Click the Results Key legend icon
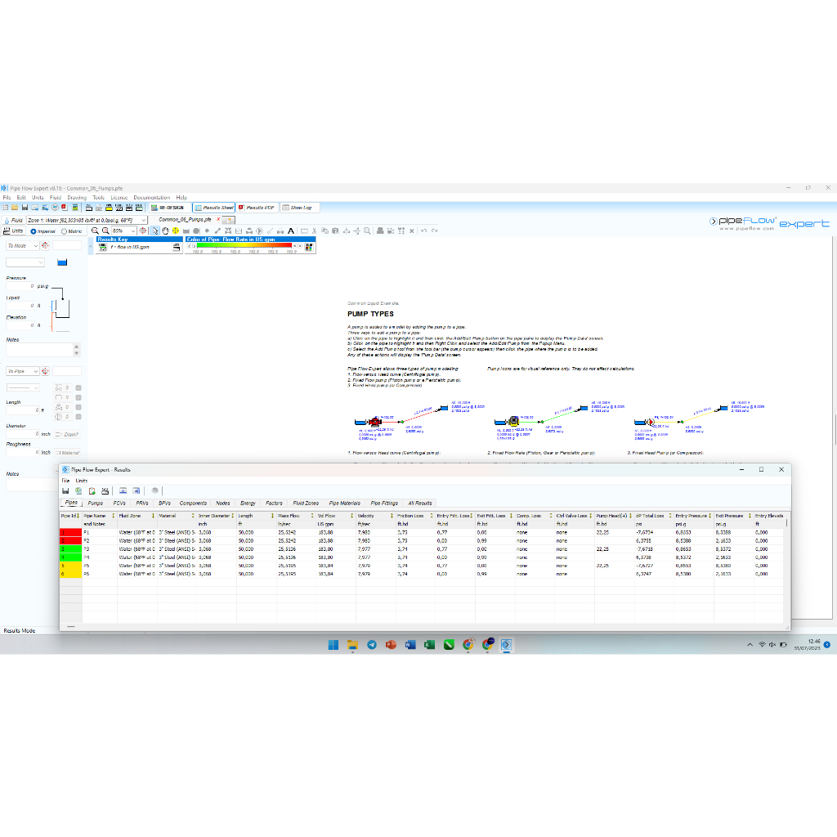The image size is (837, 837). pyautogui.click(x=103, y=247)
